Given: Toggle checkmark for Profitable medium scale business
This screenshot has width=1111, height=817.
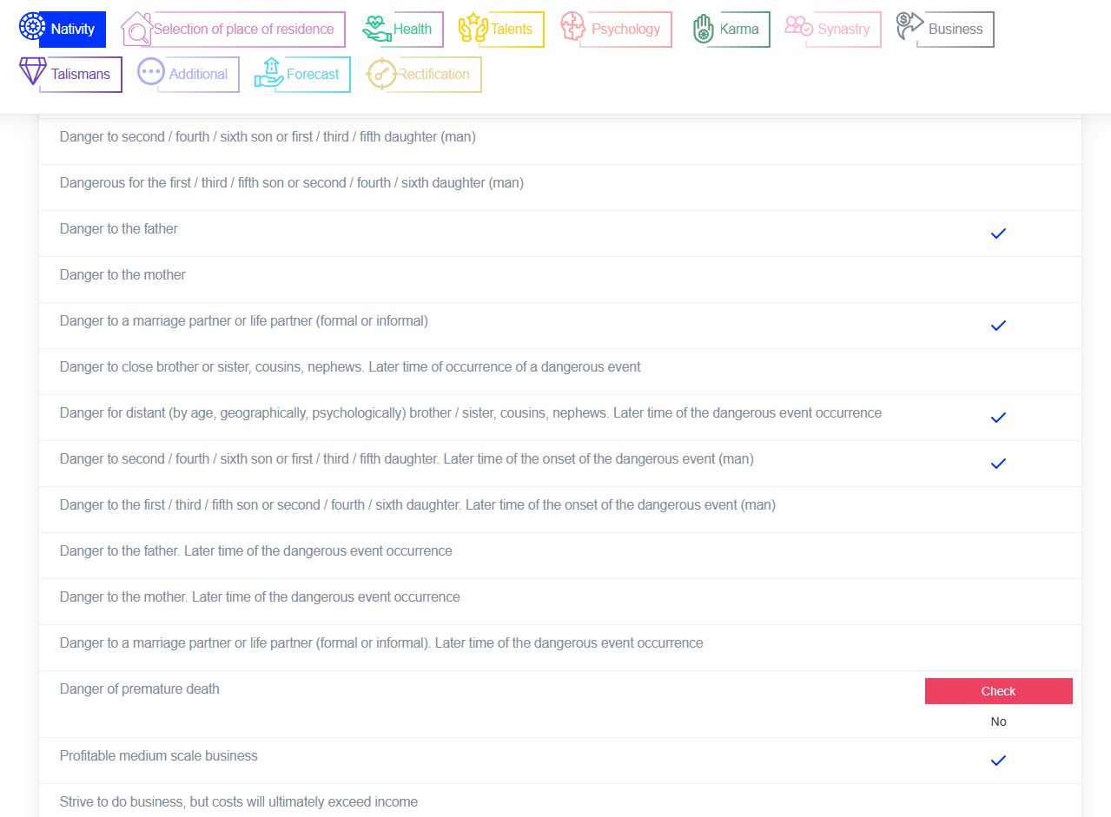Looking at the screenshot, I should pos(998,761).
